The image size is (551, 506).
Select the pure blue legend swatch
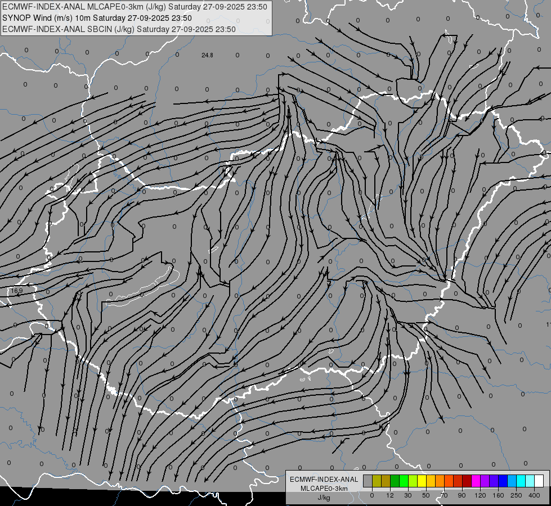pos(503,481)
